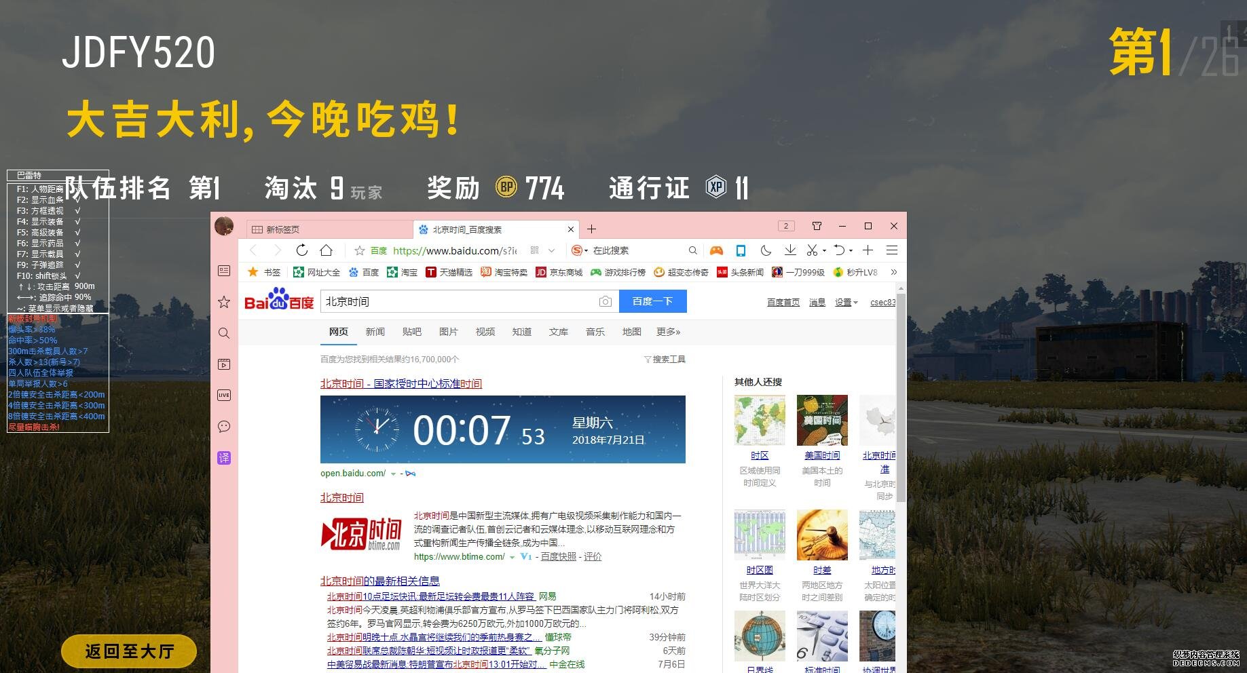Open new tab with plus button
The height and width of the screenshot is (673, 1247).
pyautogui.click(x=591, y=229)
